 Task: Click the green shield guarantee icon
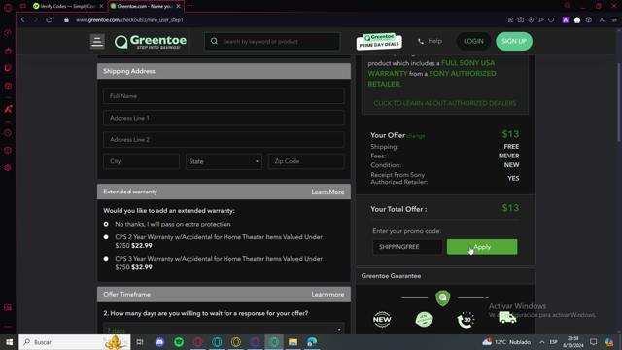(x=443, y=297)
